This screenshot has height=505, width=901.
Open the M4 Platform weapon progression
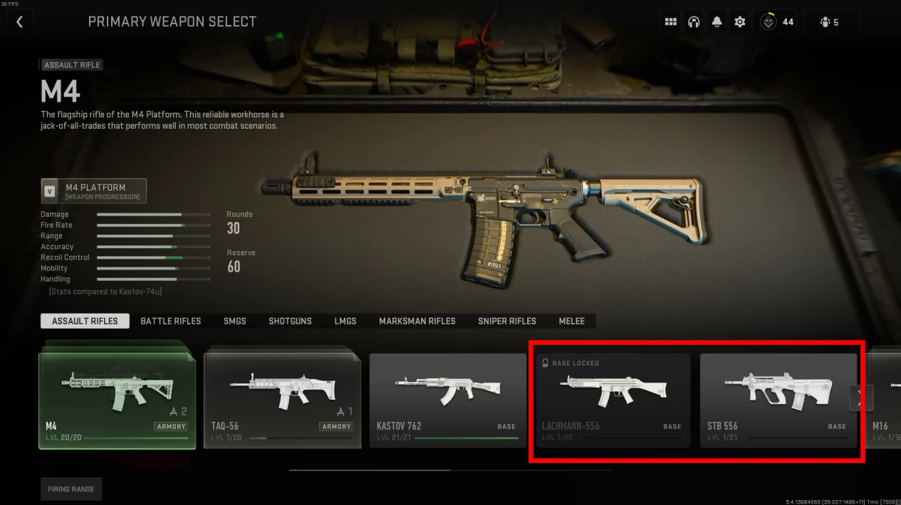click(94, 191)
